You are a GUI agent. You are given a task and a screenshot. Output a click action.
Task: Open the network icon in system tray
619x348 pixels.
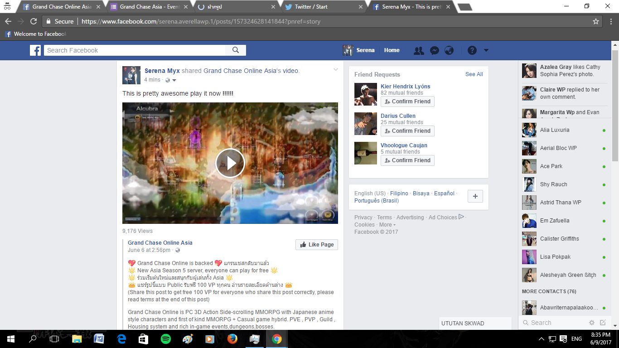point(552,339)
